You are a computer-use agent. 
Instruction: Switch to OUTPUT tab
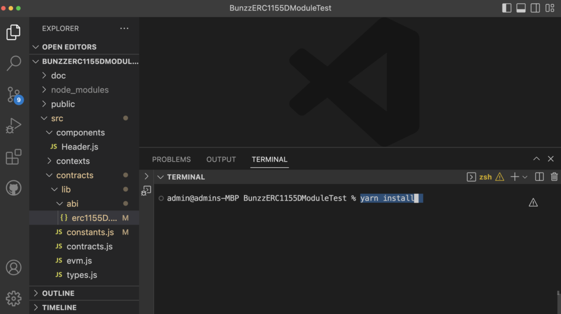221,159
